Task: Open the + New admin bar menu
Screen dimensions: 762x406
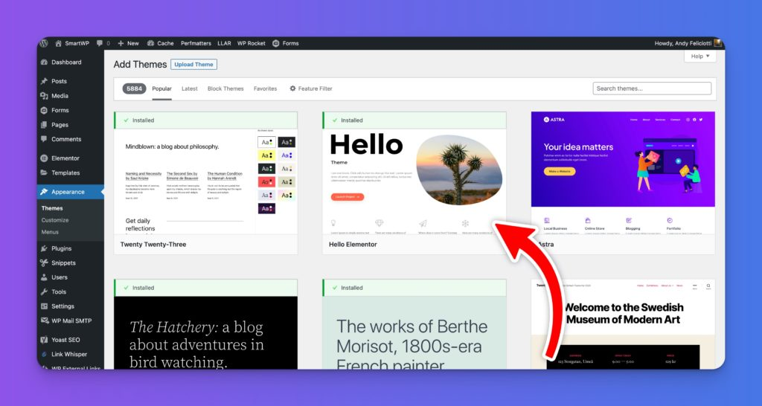Action: pos(128,43)
